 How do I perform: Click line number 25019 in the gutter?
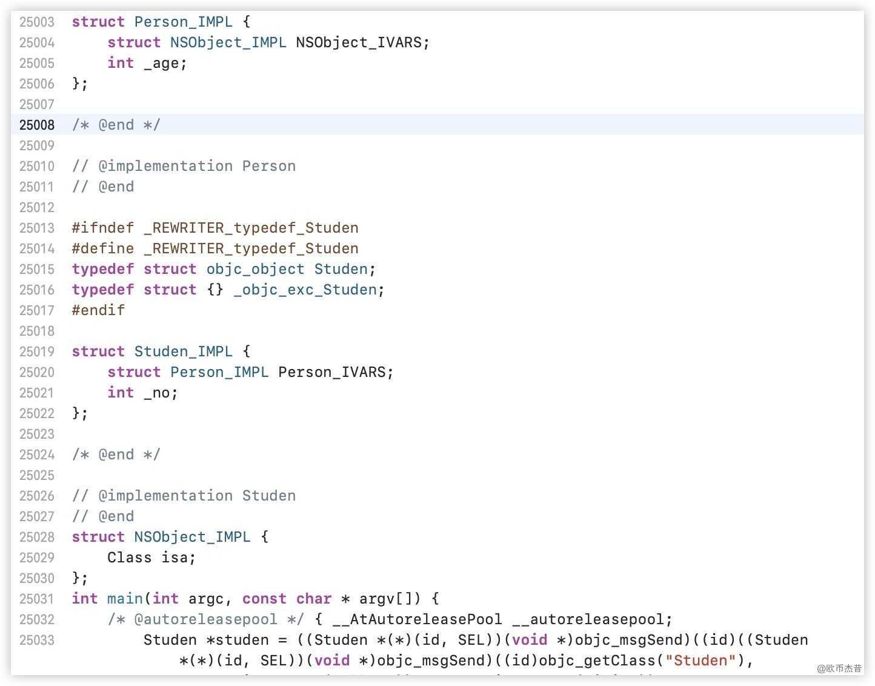click(x=36, y=351)
